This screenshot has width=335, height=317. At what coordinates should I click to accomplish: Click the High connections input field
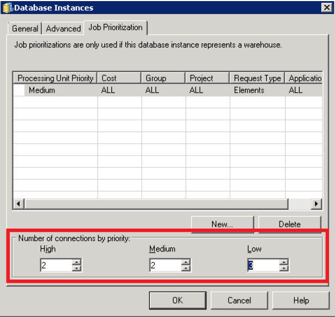pos(56,265)
